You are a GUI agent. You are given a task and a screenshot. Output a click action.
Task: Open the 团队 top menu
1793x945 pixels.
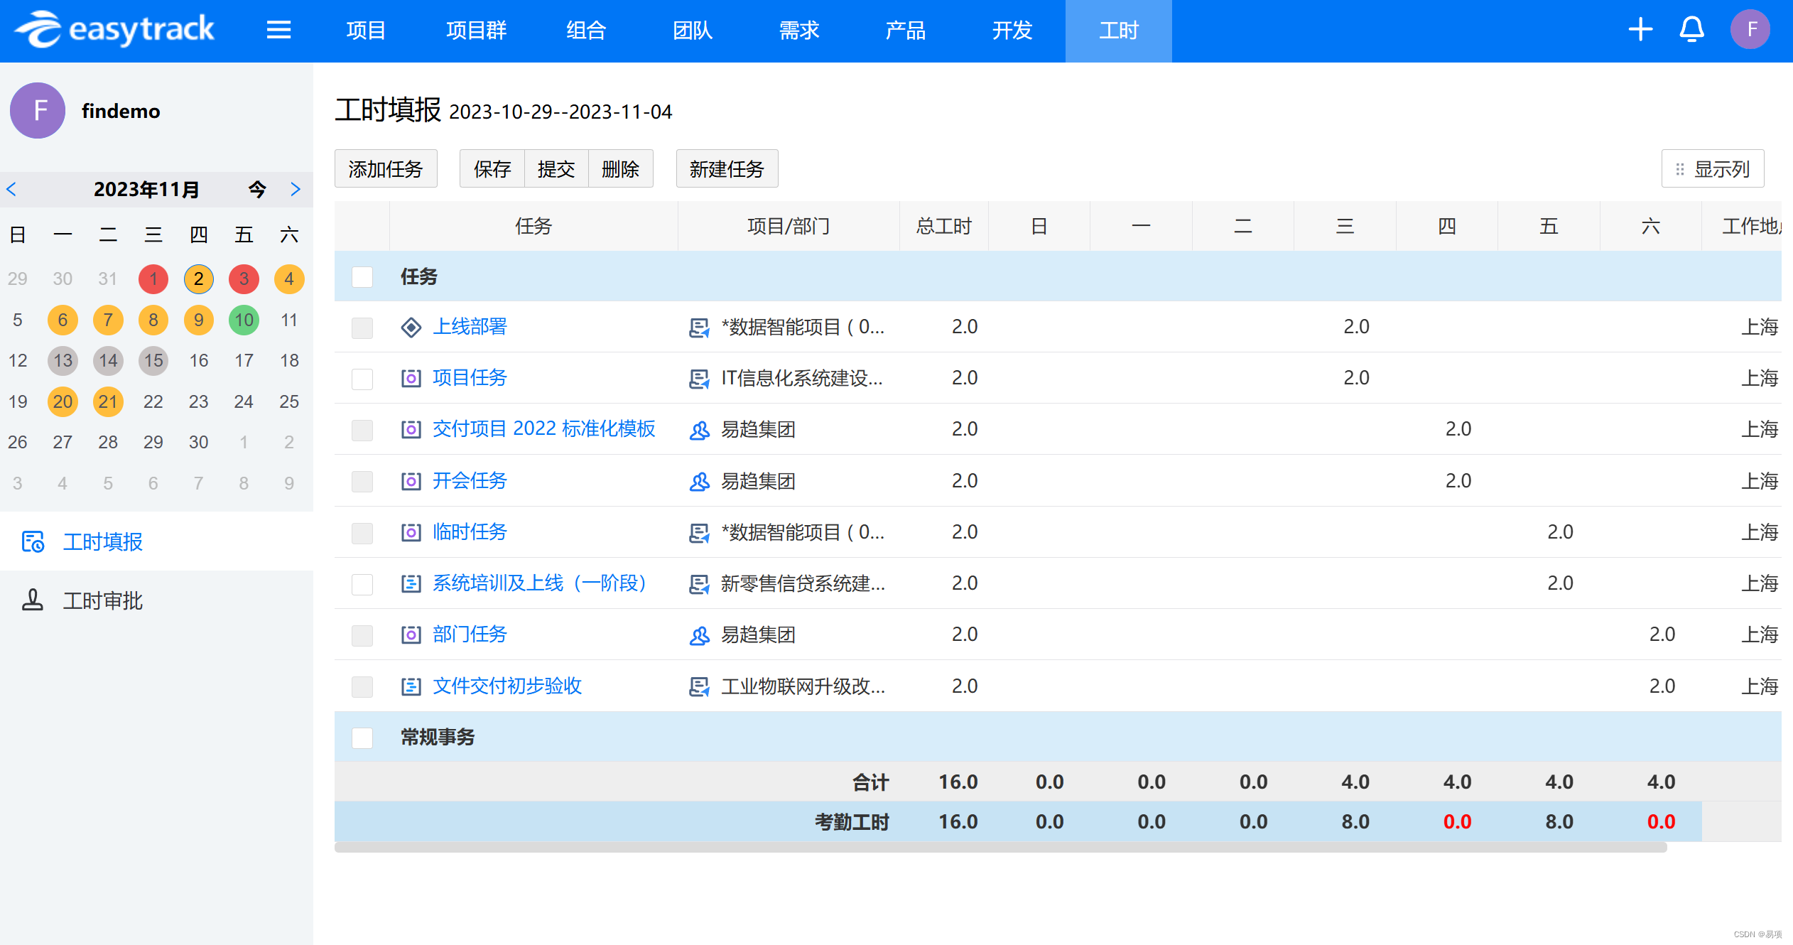click(693, 31)
